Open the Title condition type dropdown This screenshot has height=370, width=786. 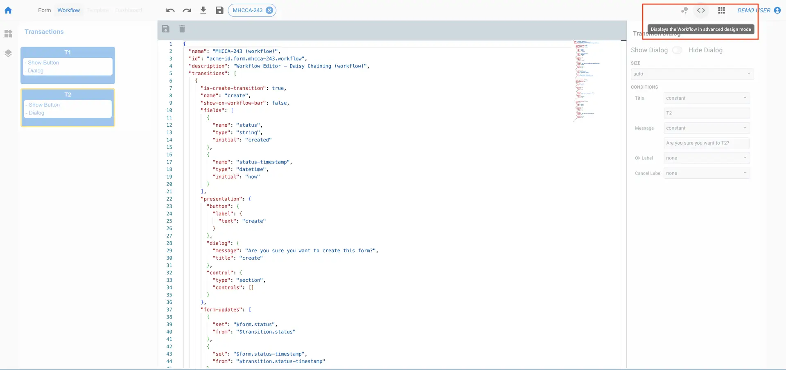point(707,98)
